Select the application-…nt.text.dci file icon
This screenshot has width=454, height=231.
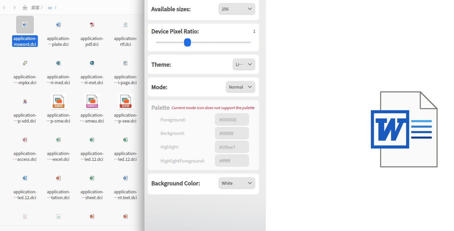tap(126, 178)
